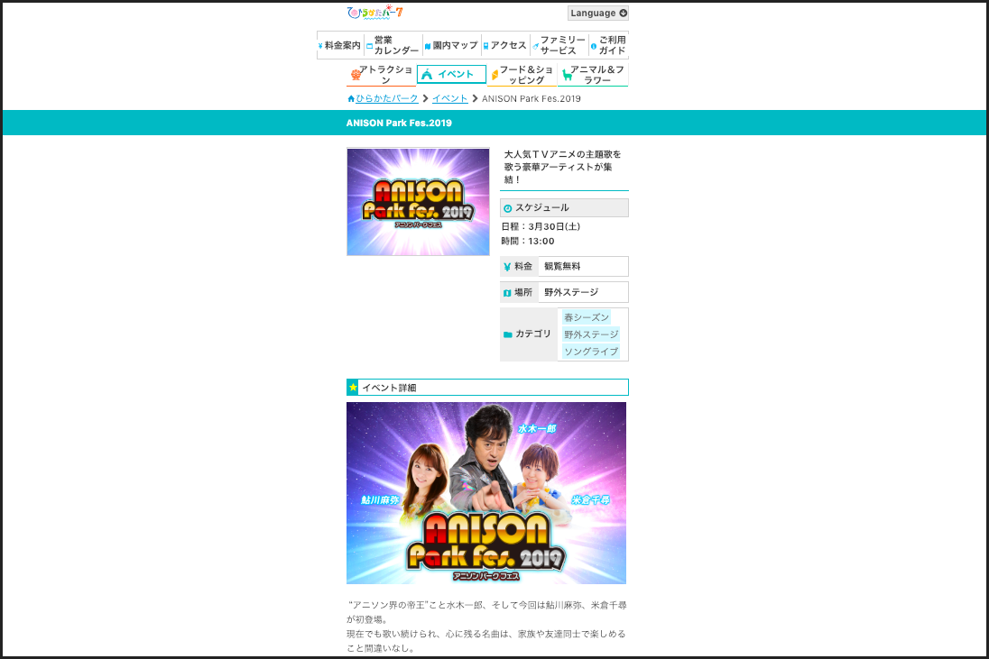Open the Language selector
The height and width of the screenshot is (659, 989).
coord(597,14)
